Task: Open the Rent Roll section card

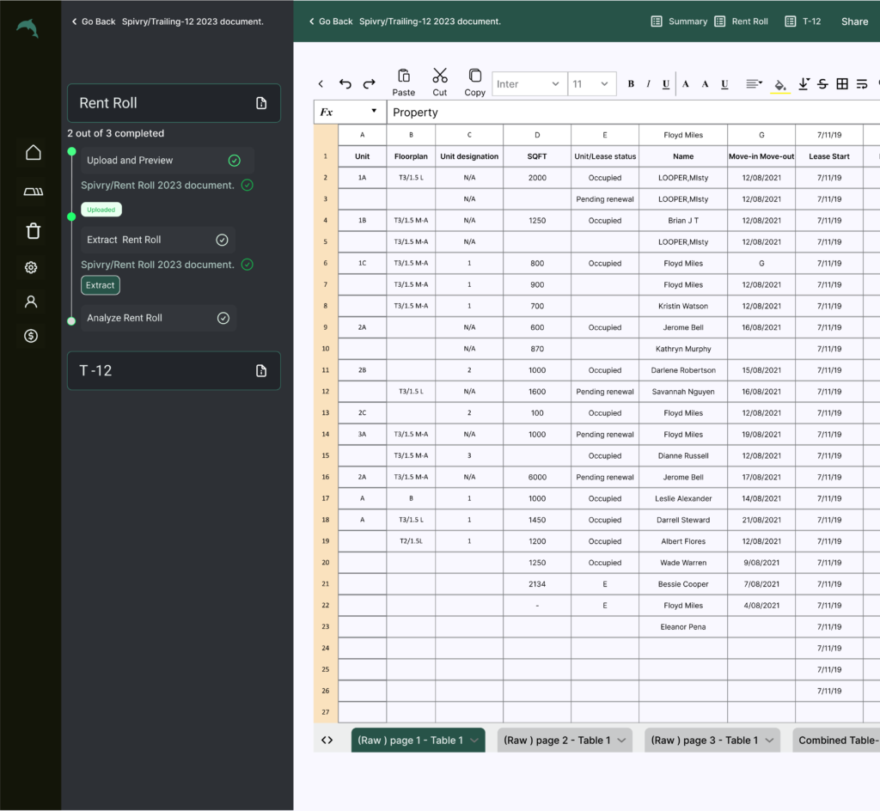Action: point(174,103)
